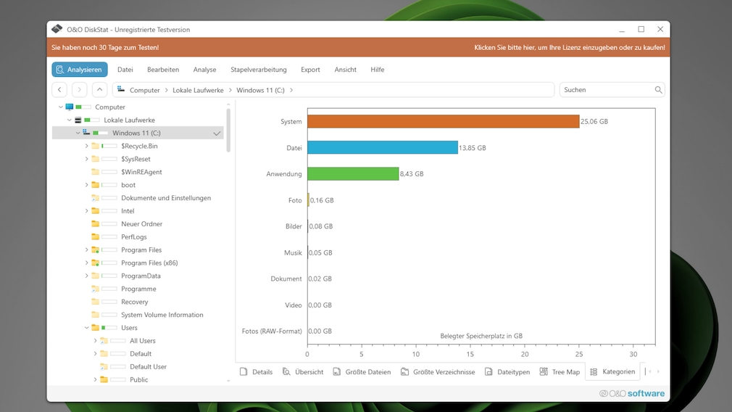
Task: Collapse the Lokale Laufwerke node
Action: point(70,120)
